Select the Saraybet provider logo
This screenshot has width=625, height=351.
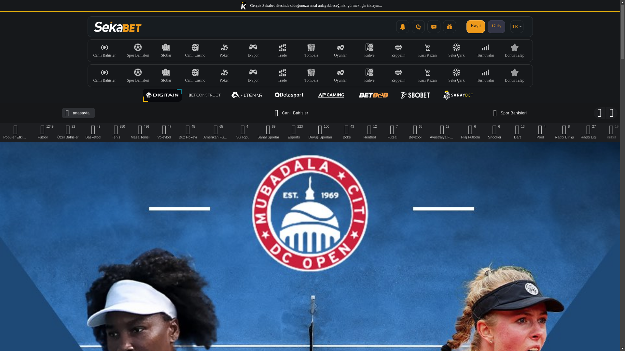tap(458, 95)
